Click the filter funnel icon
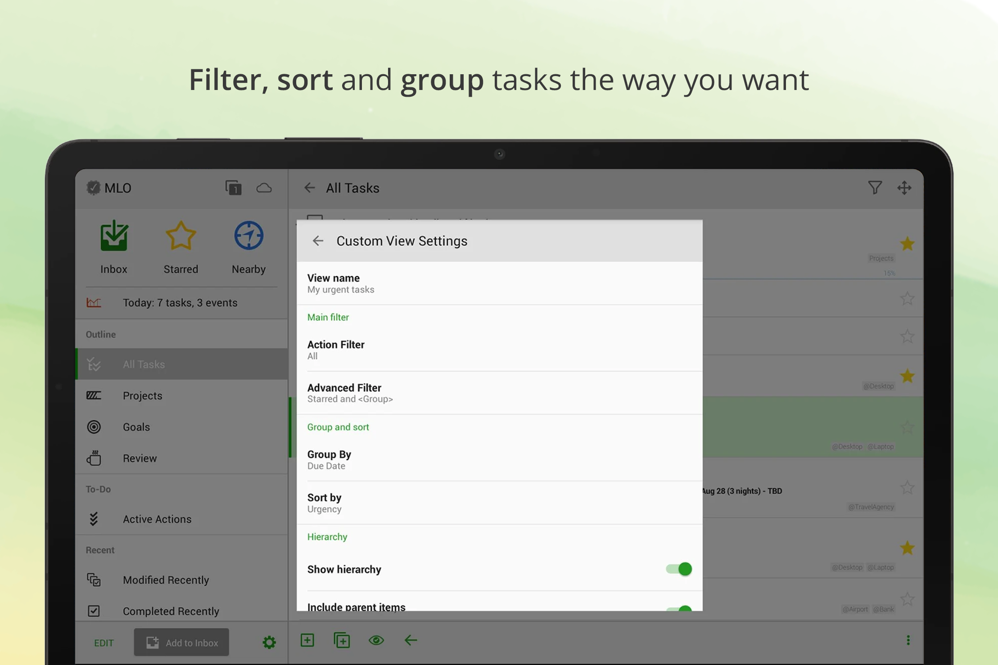 pos(875,188)
